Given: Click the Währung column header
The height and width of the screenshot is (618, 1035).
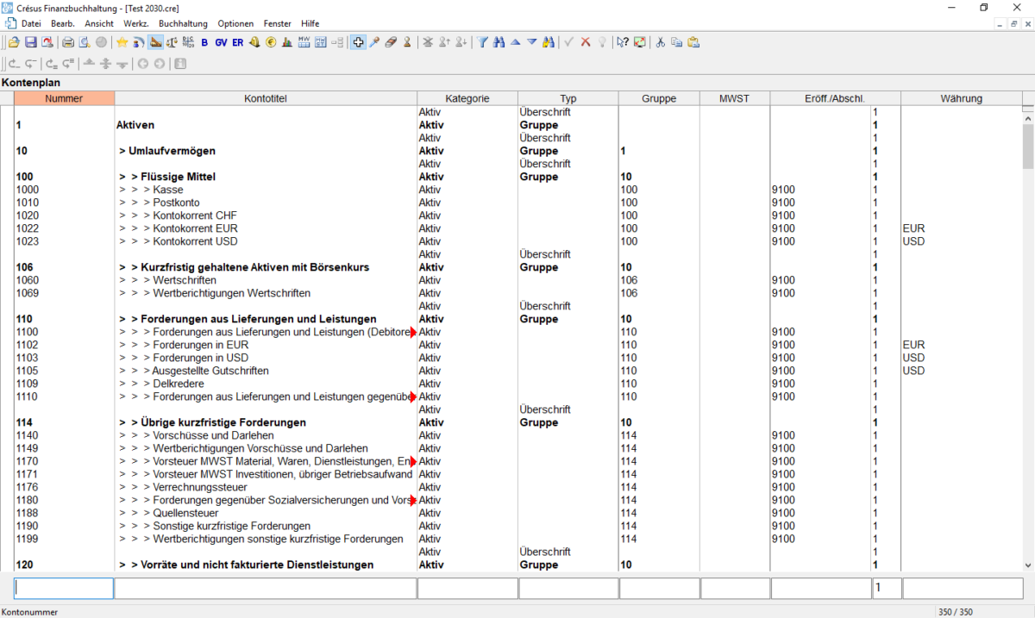Looking at the screenshot, I should coord(962,98).
